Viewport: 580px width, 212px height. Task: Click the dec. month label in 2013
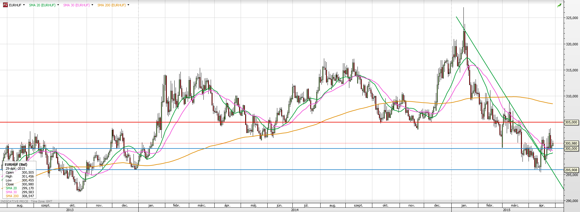125,205
